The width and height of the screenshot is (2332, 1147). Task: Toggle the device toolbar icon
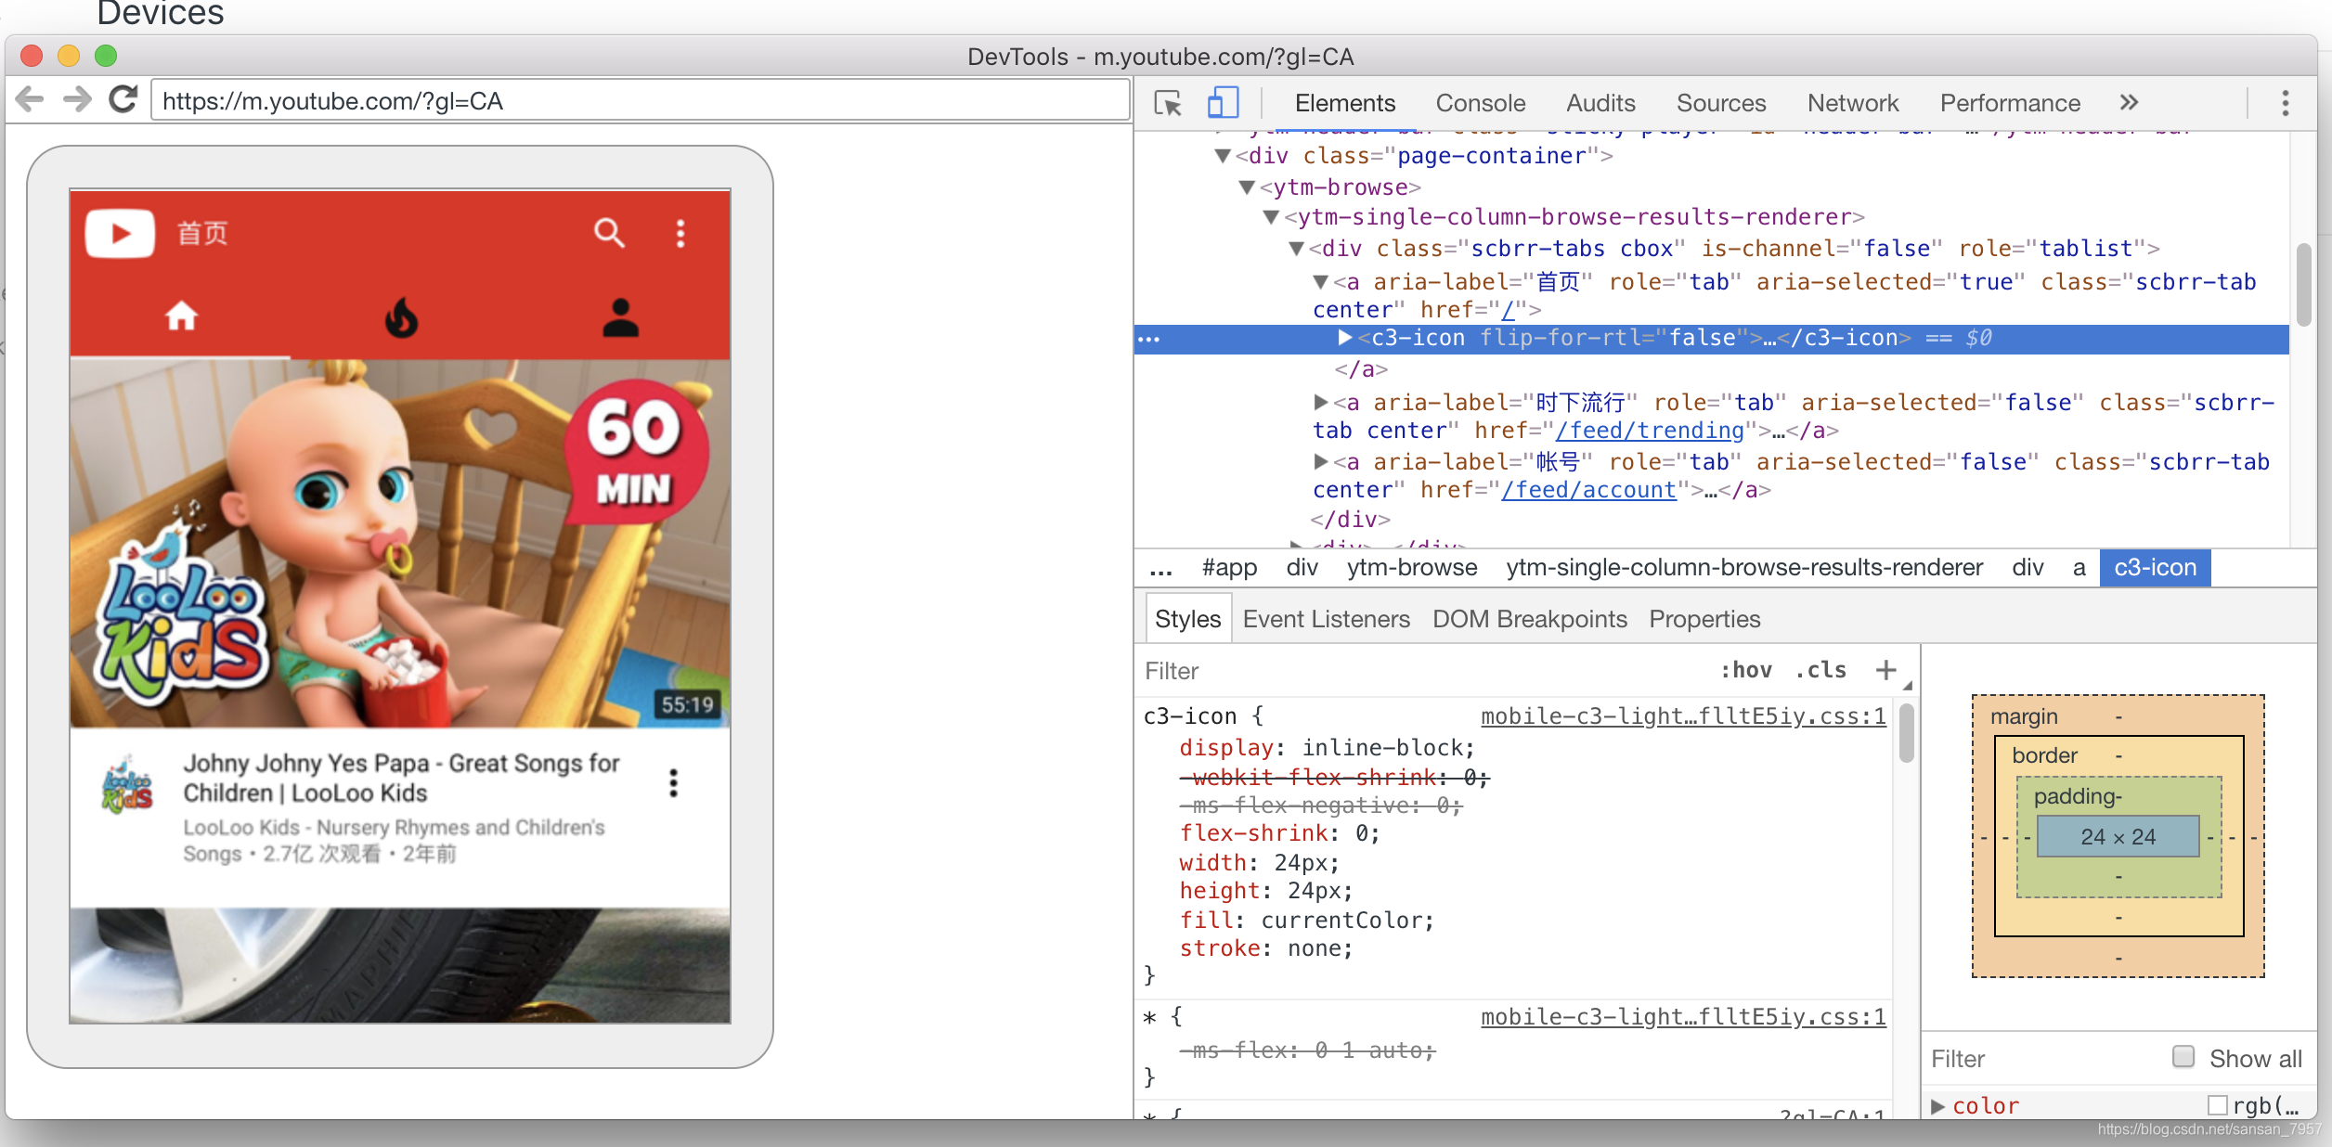1223,103
